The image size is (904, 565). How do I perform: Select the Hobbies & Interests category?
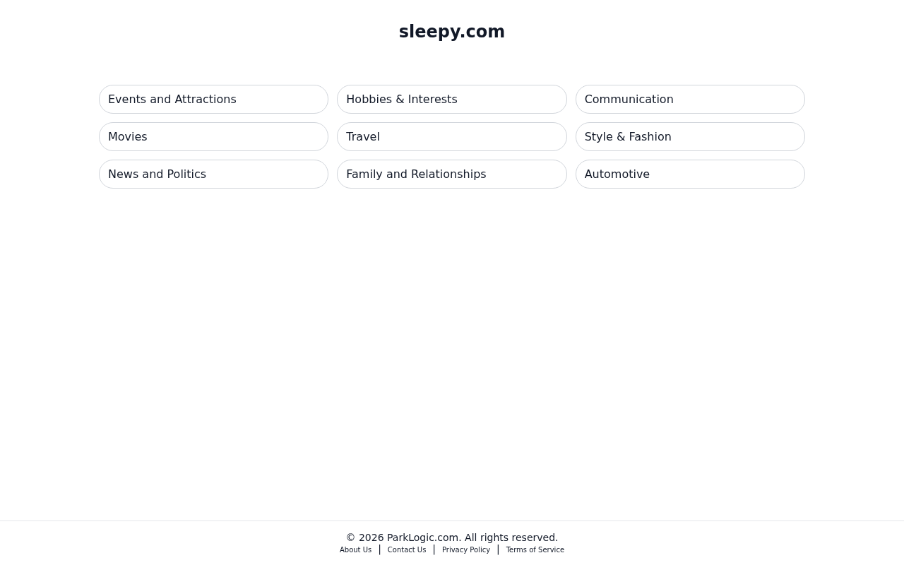[452, 100]
